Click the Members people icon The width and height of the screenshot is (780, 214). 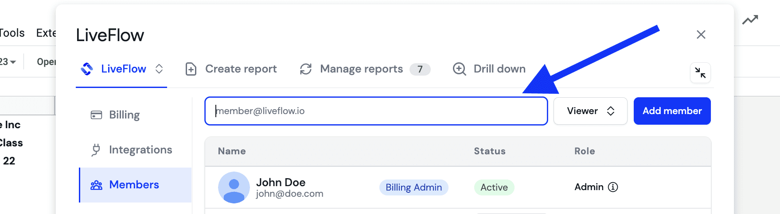96,185
